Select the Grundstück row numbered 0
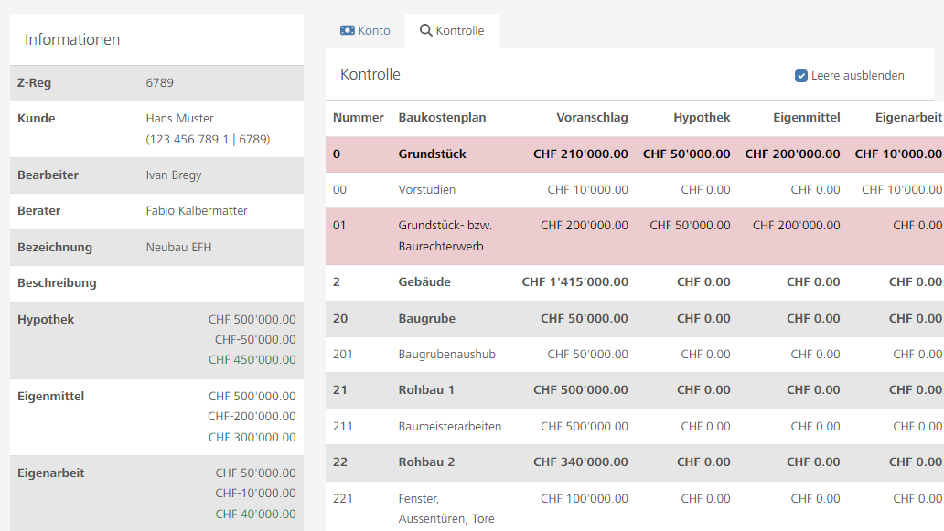 [x=432, y=154]
